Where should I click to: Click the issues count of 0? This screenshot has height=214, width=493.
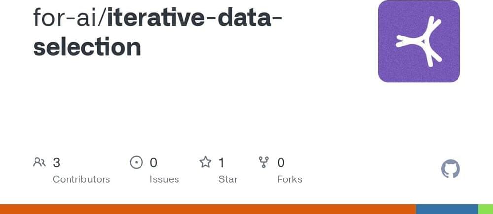pyautogui.click(x=153, y=162)
